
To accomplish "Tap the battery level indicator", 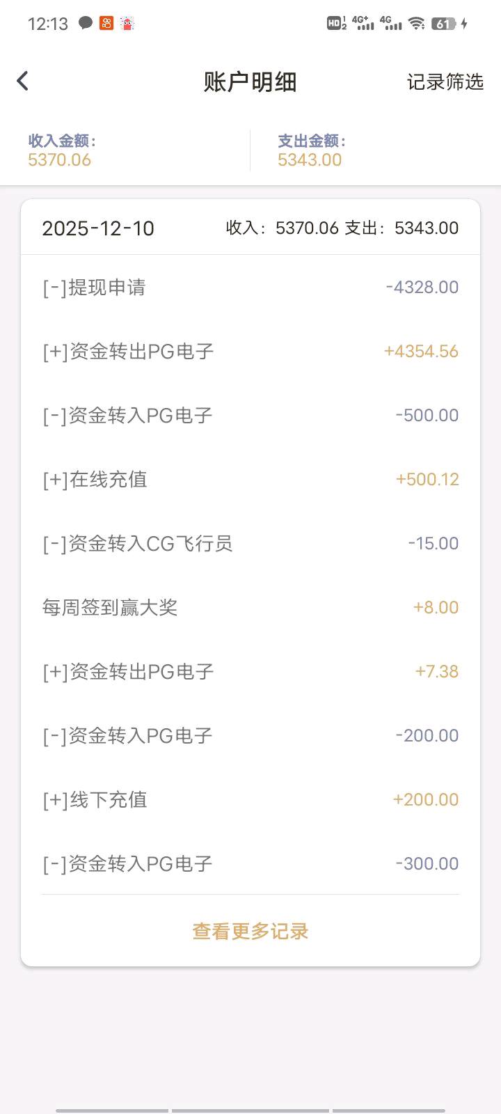I will (x=443, y=24).
